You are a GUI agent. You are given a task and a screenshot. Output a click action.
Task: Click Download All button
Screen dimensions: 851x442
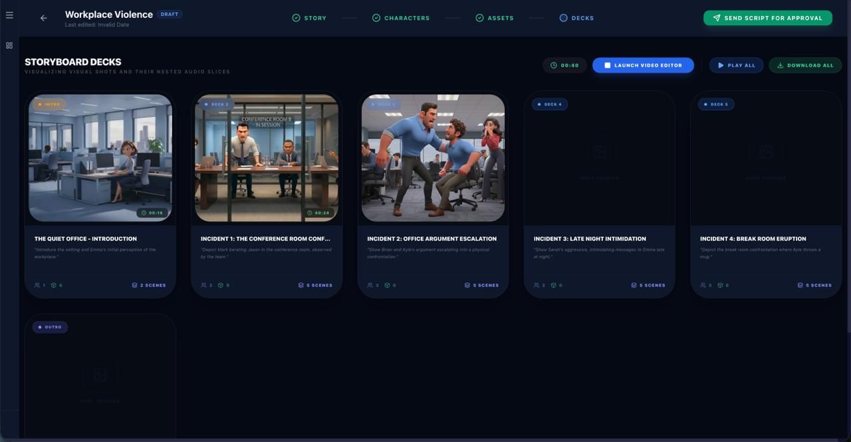click(805, 65)
